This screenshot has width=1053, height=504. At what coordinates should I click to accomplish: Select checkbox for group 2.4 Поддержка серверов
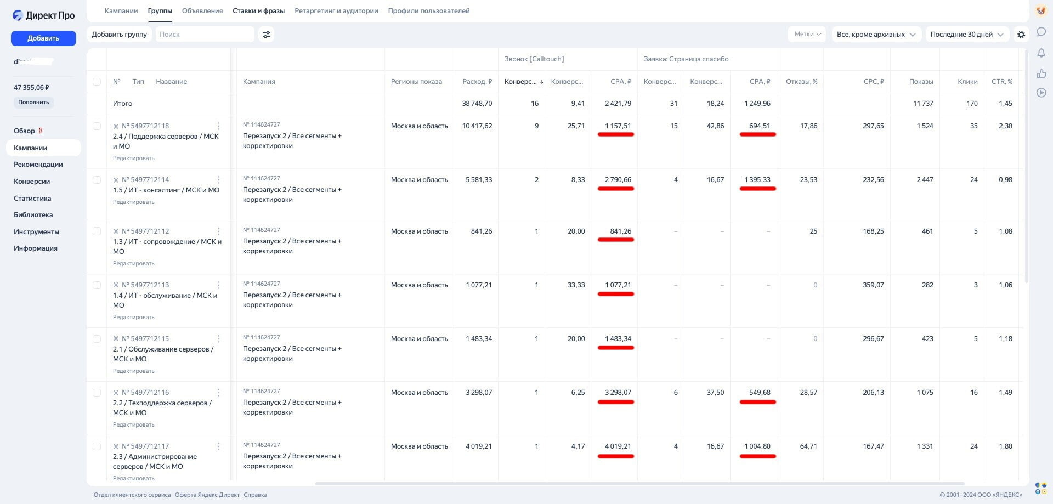[x=97, y=126]
